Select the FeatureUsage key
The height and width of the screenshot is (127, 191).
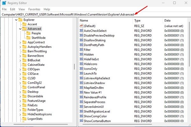36,101
